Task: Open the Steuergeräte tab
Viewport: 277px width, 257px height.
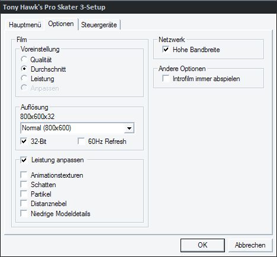Action: point(99,25)
